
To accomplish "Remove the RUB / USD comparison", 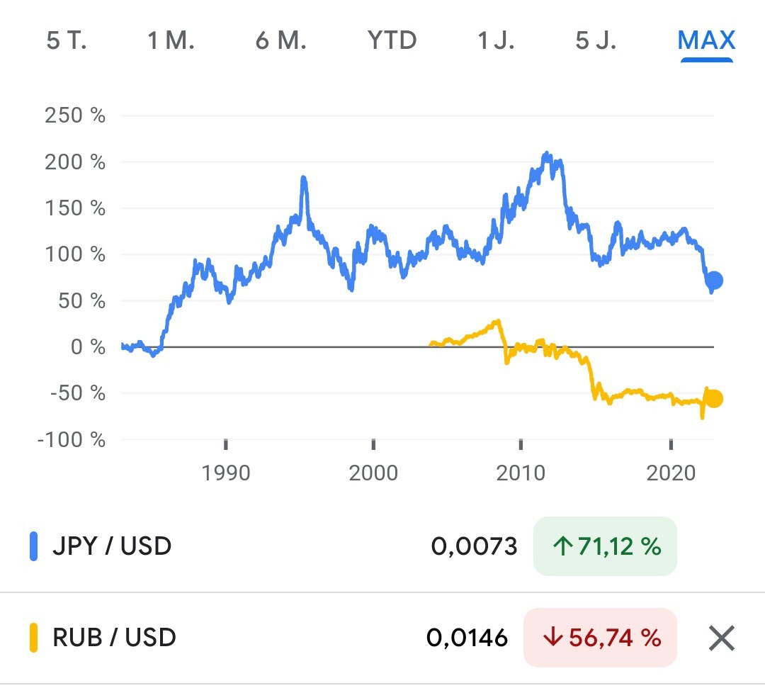I will coord(721,638).
